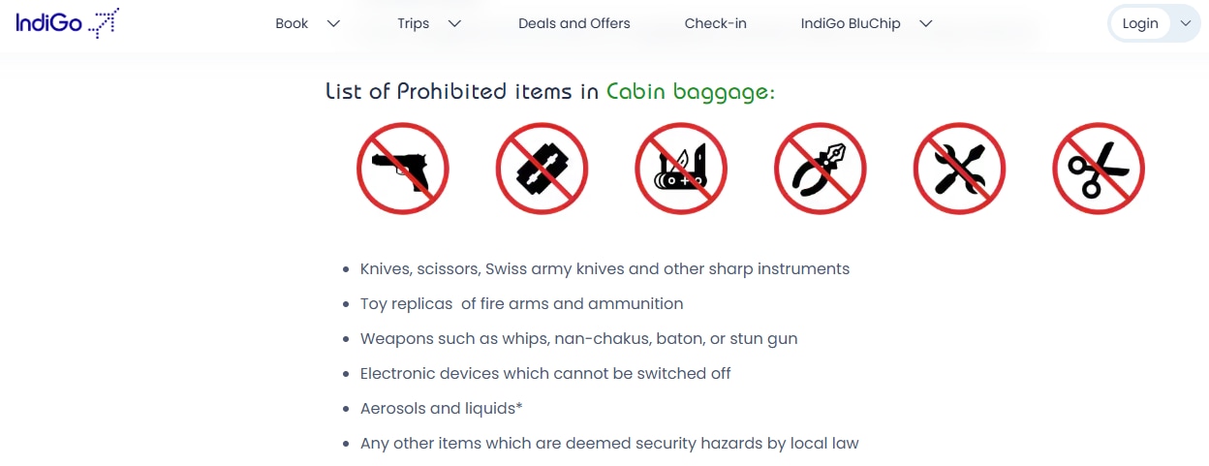1209x466 pixels.
Task: Expand the Book menu chevron
Action: (x=334, y=23)
